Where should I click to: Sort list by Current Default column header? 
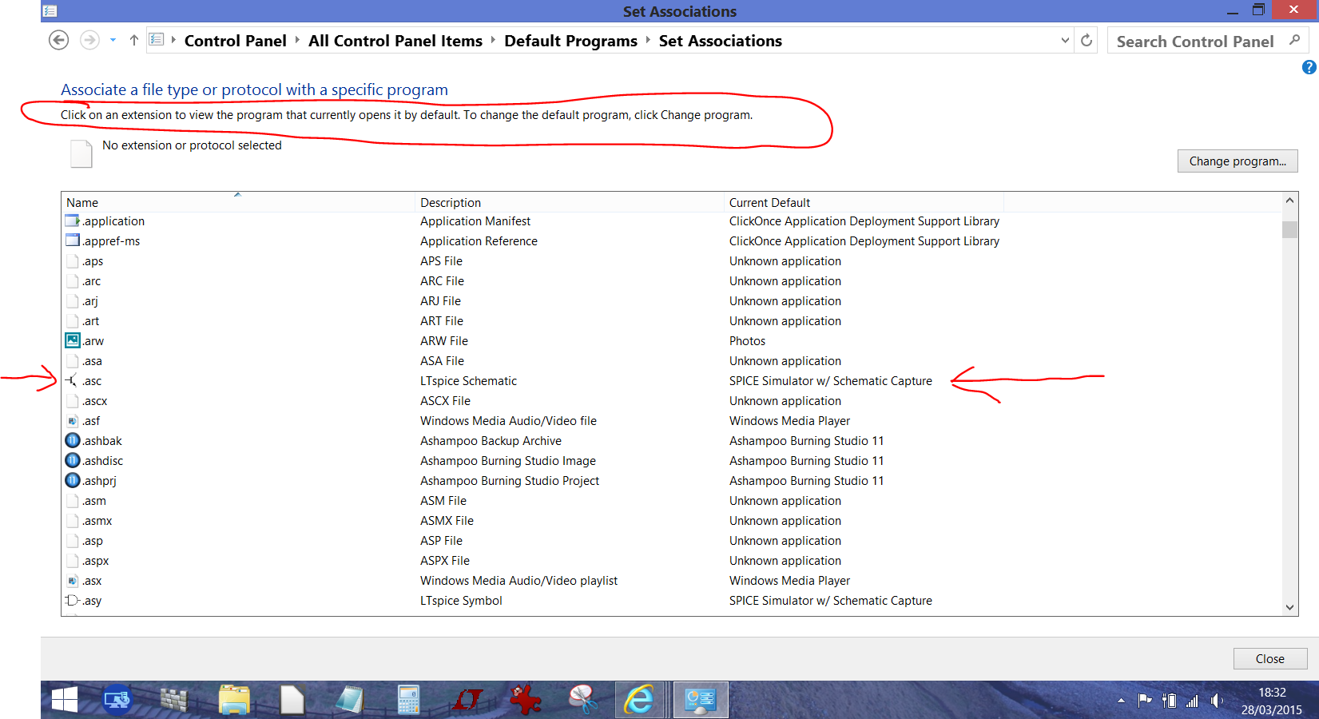864,202
